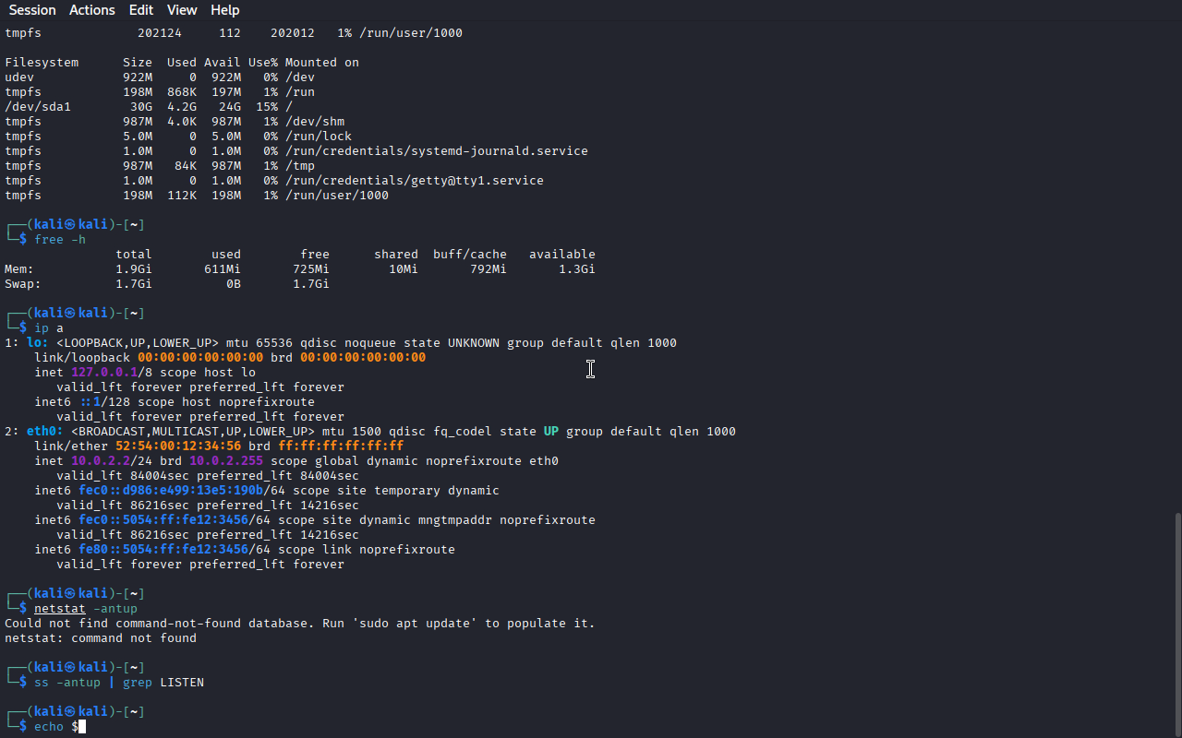Open the View menu
The width and height of the screenshot is (1182, 738).
click(182, 10)
